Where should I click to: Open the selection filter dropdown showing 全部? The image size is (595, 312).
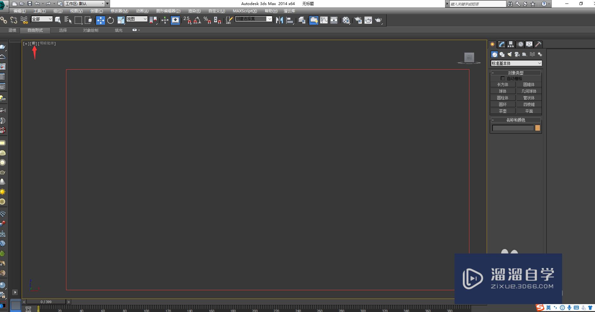click(42, 19)
